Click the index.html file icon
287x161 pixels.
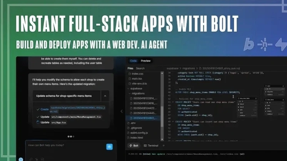coord(128,137)
